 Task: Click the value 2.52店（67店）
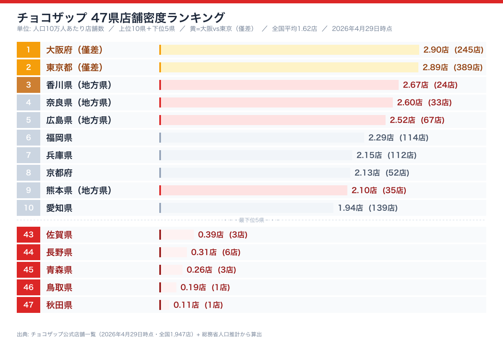point(417,120)
